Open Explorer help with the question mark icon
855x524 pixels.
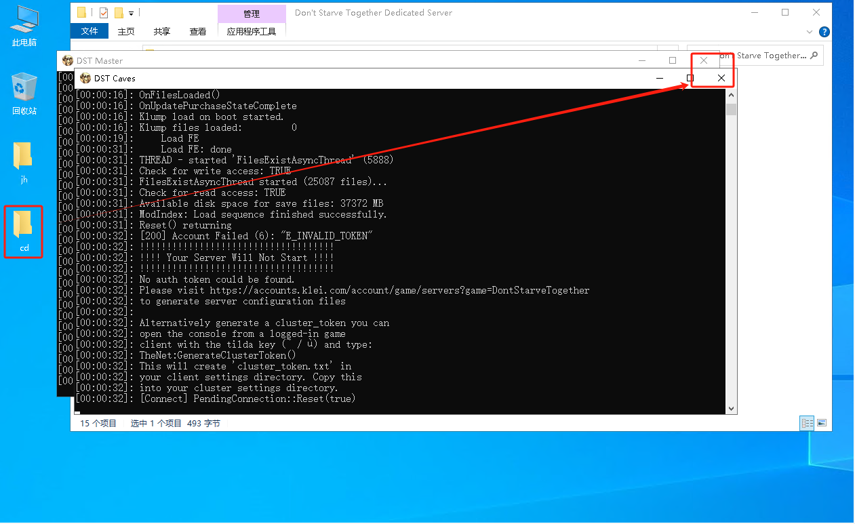[824, 32]
